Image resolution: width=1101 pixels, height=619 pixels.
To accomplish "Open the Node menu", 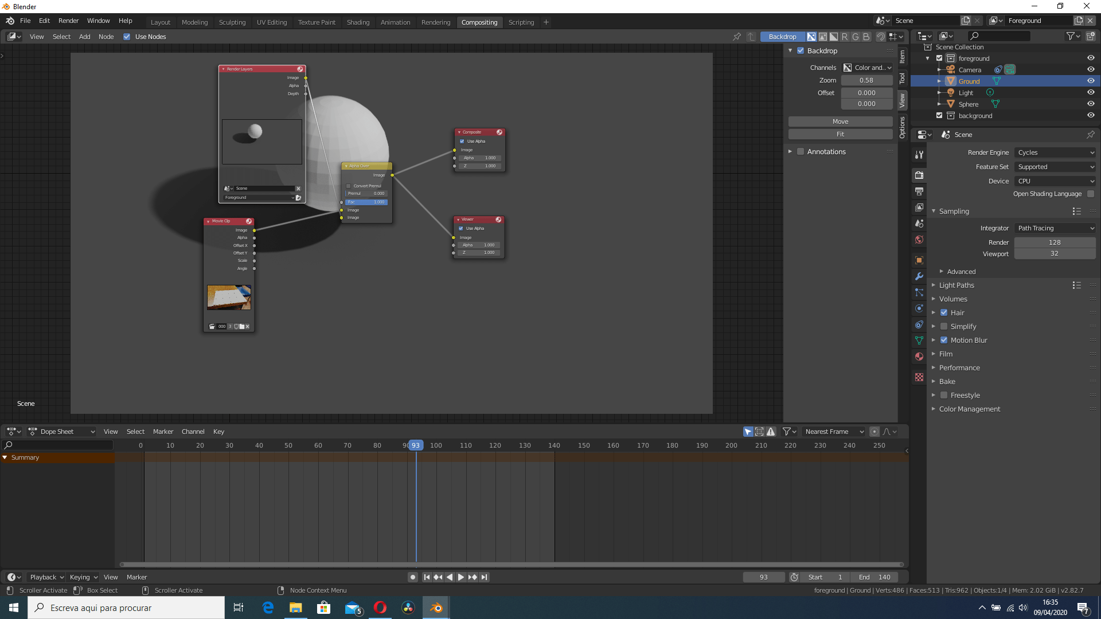I will tap(106, 37).
